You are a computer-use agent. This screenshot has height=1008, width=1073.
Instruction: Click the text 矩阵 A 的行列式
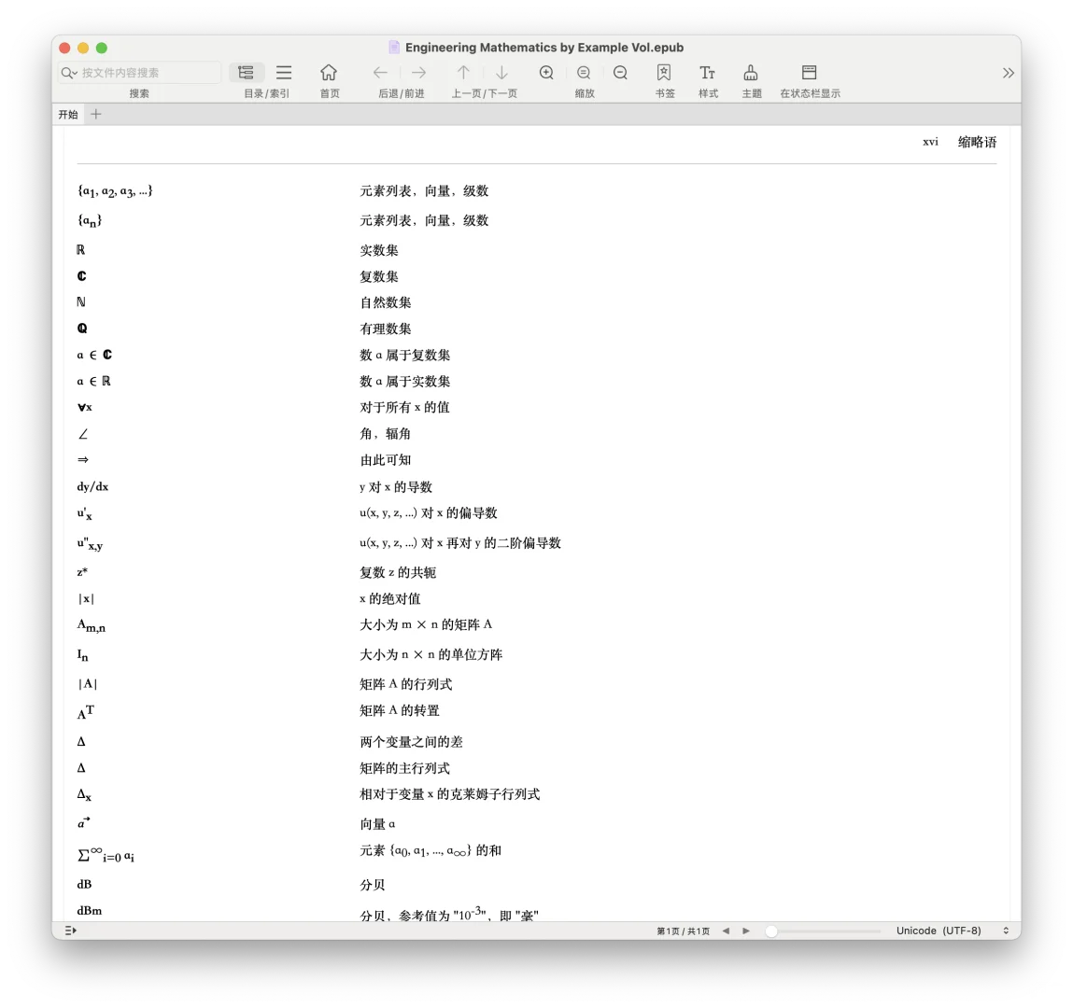pyautogui.click(x=406, y=684)
